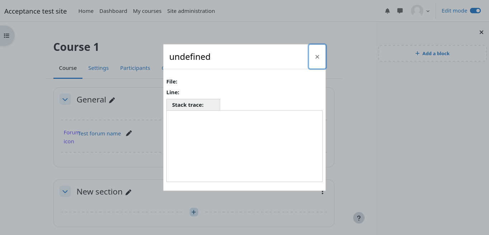This screenshot has width=489, height=235.
Task: Dismiss the undefined error dialog
Action: (317, 57)
